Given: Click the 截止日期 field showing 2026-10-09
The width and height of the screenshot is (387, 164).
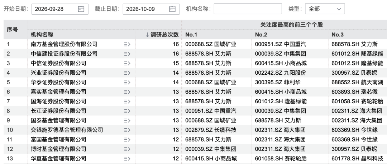Looking at the screenshot, I should (151, 9).
